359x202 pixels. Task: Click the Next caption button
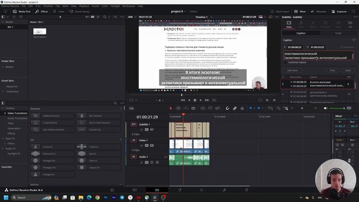coord(348,71)
